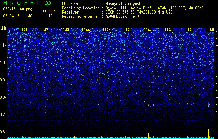This screenshot has width=218, height=139.
Task: Click the 'Receiving antenna' field label
Action: click(x=80, y=16)
